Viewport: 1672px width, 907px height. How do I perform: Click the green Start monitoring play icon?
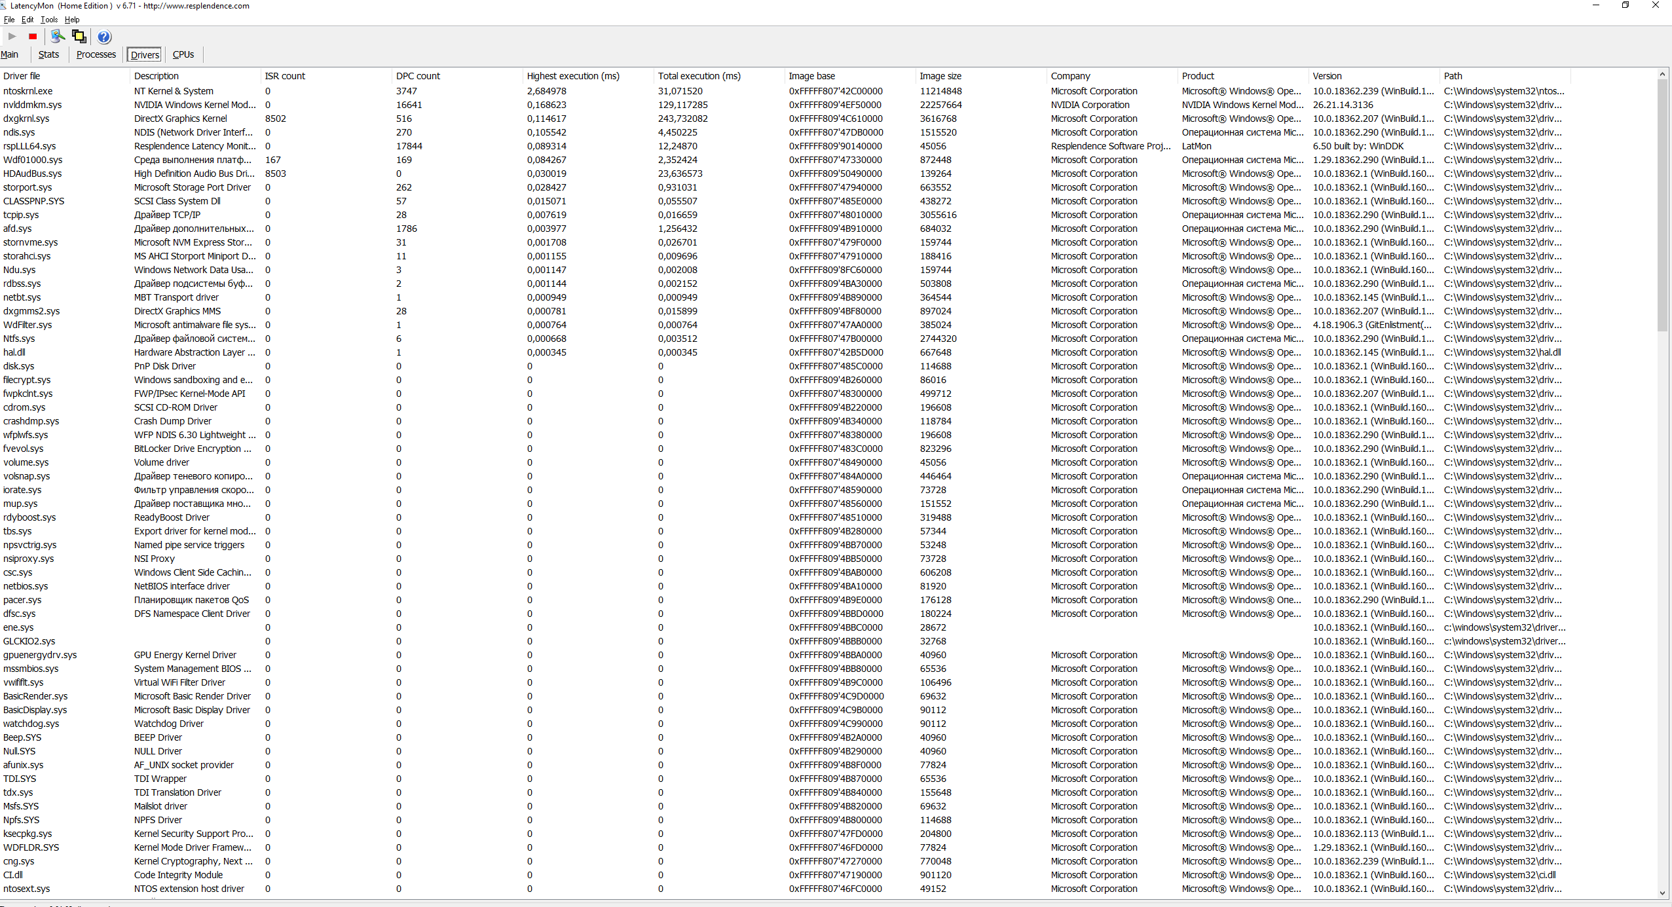12,37
